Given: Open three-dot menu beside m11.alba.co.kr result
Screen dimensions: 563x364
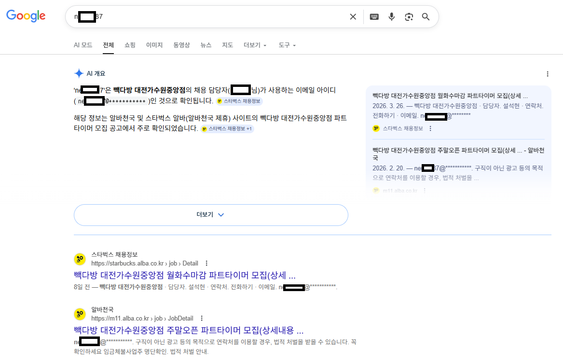Looking at the screenshot, I should click(x=202, y=318).
